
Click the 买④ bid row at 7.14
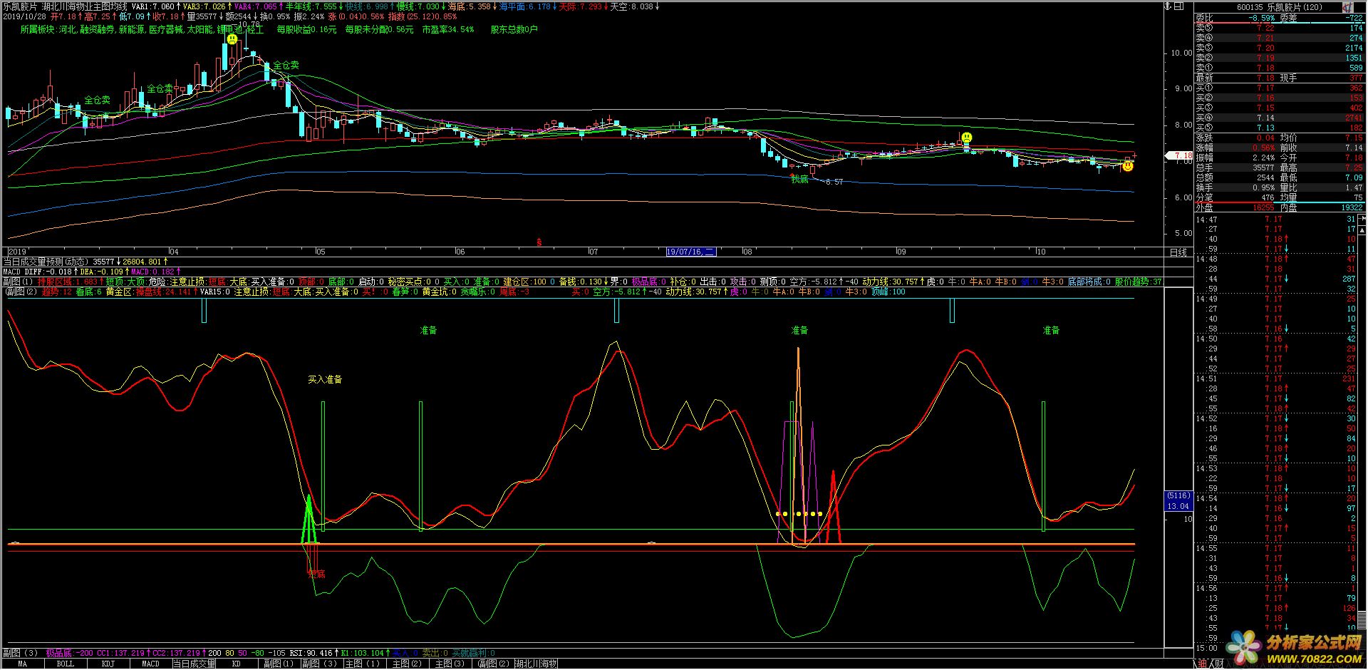pyautogui.click(x=1280, y=118)
